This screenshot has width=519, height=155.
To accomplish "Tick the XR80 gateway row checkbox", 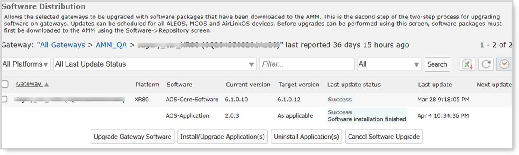I will [5, 99].
